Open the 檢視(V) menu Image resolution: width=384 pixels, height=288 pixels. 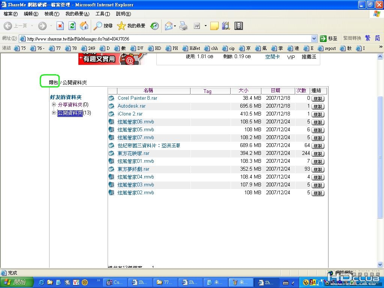(x=52, y=14)
